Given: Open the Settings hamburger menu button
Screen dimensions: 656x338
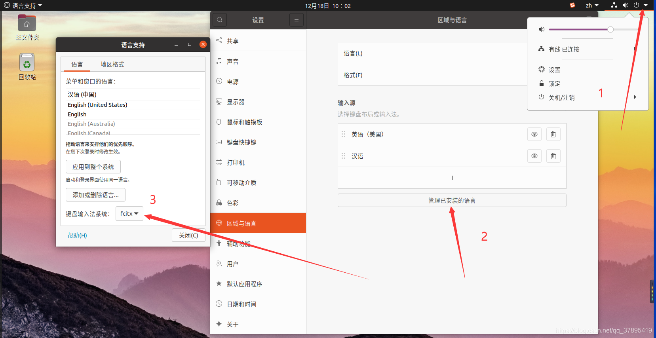Looking at the screenshot, I should tap(297, 20).
